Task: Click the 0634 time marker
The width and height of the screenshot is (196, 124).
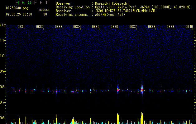Action: point(77,27)
